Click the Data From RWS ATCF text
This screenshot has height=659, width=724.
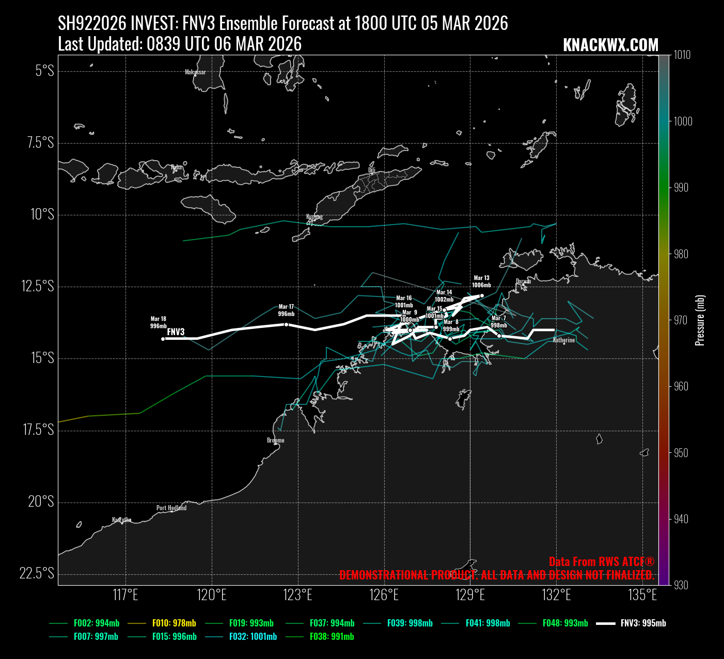point(601,561)
